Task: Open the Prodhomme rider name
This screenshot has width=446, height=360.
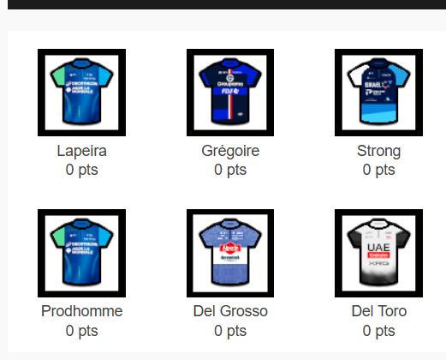Action: 81,311
